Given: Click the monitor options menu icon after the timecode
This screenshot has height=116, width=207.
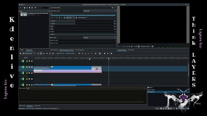Looking at the screenshot, I should pos(152,46).
